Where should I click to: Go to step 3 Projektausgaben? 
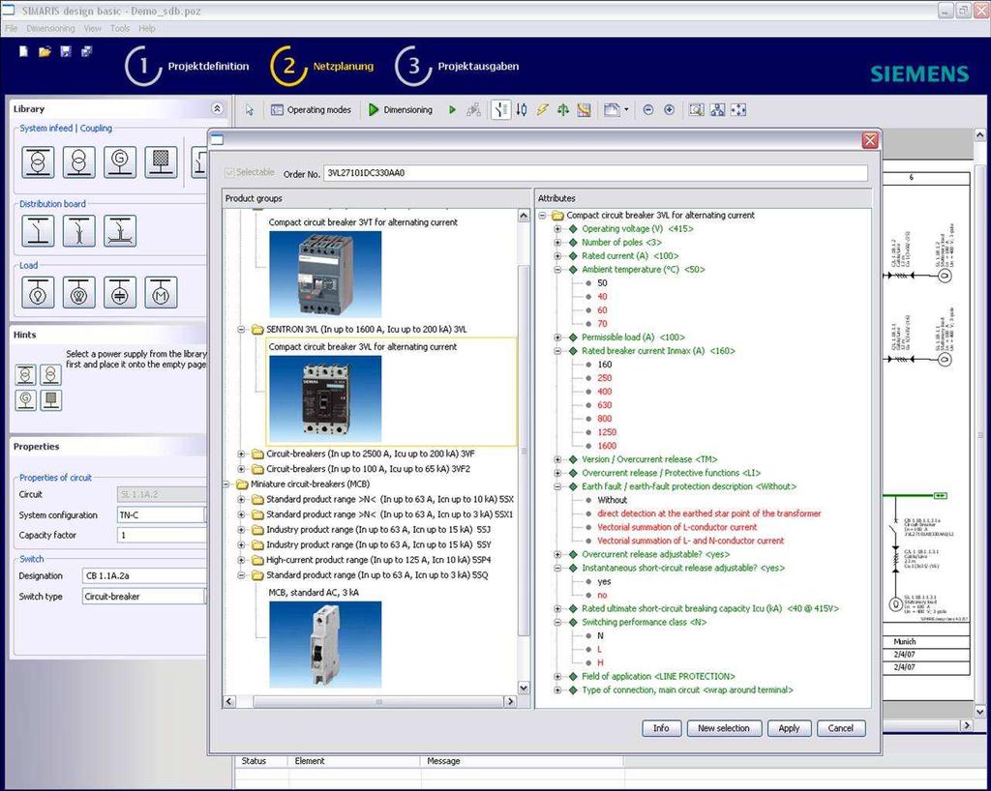(x=457, y=66)
